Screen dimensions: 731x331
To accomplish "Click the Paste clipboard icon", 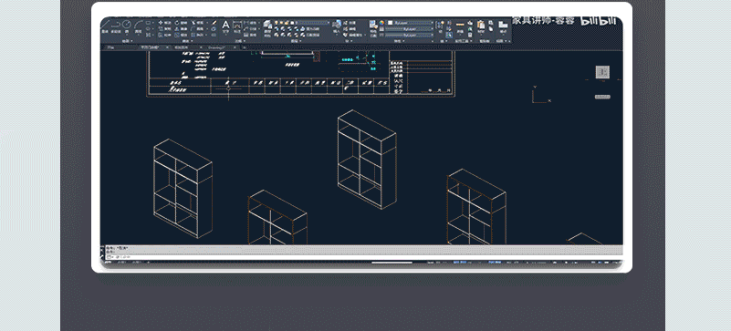I will (481, 26).
